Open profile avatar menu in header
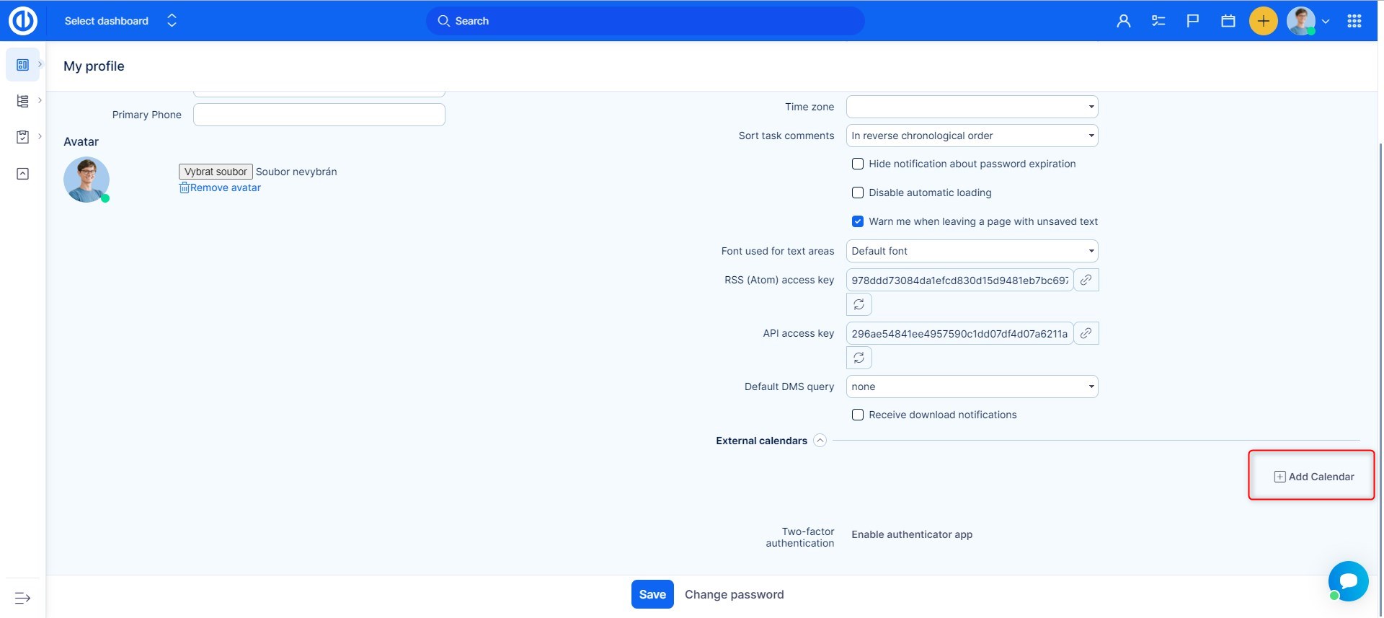This screenshot has height=618, width=1384. point(1308,21)
